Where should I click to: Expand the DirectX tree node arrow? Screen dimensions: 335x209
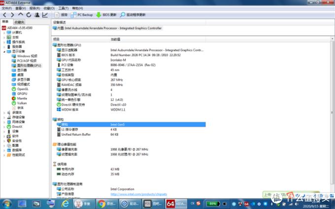pos(4,126)
